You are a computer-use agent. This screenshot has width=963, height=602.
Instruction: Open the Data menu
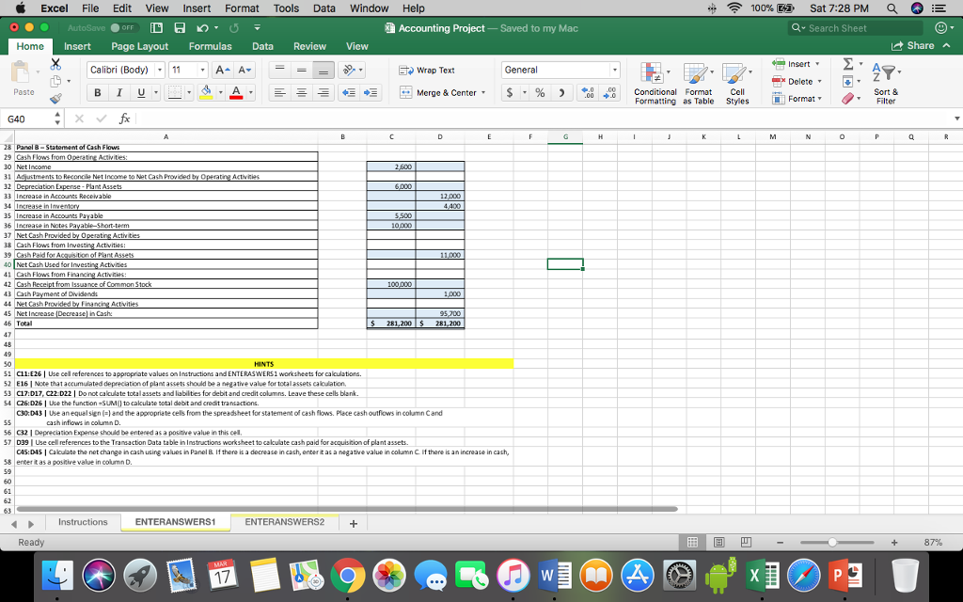(324, 8)
